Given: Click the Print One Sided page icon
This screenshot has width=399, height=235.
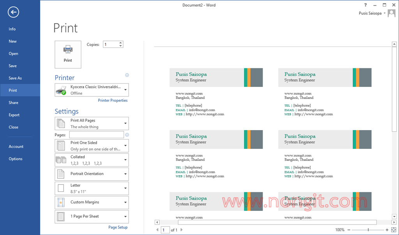Looking at the screenshot, I should coord(61,146).
